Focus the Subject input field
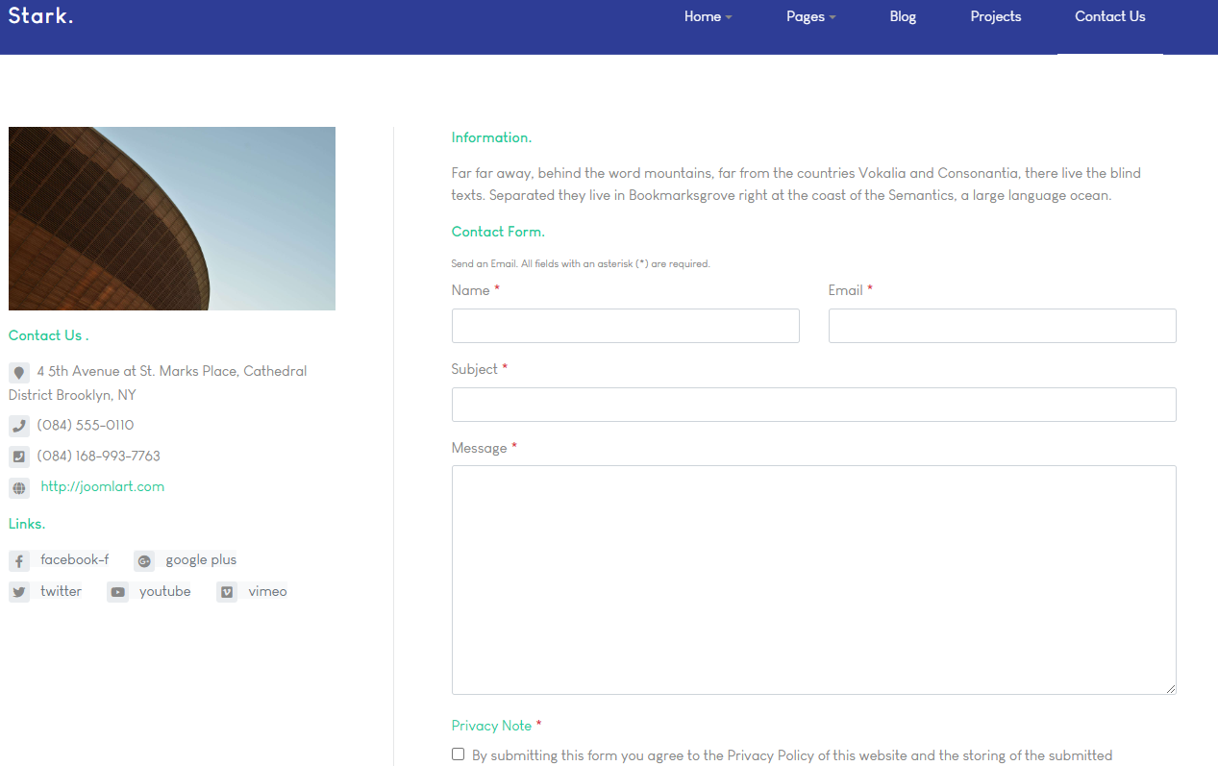Screen dimensions: 1218x766 coord(814,405)
